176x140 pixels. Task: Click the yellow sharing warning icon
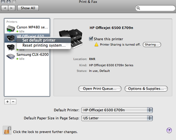click(x=97, y=45)
